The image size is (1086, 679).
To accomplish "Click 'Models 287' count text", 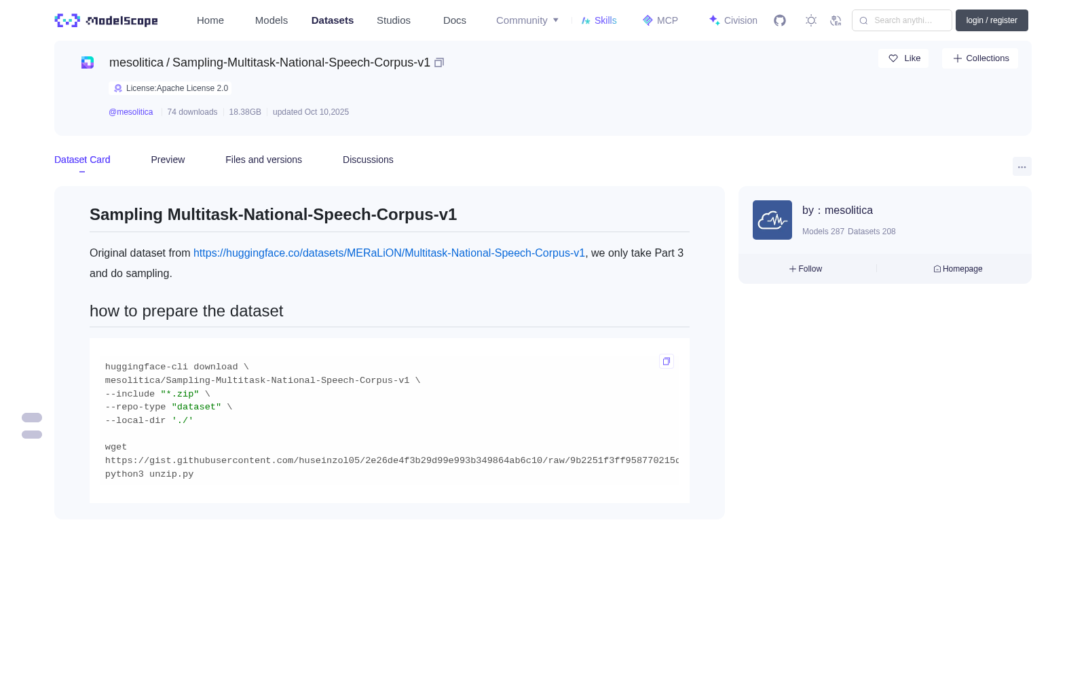I will [823, 232].
